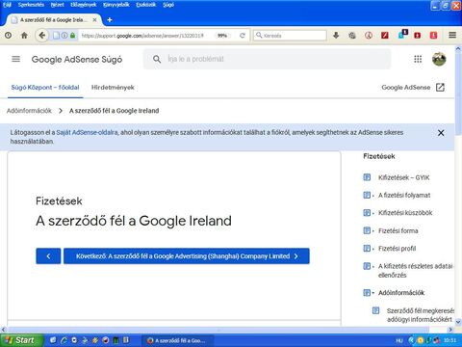
Task: Open the 'Súgó' menu in menu bar
Action: pyautogui.click(x=168, y=5)
